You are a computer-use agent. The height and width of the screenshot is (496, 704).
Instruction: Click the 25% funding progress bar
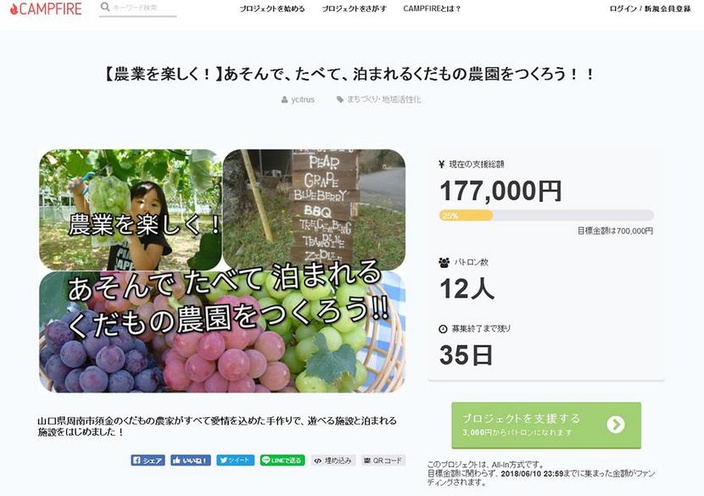546,215
